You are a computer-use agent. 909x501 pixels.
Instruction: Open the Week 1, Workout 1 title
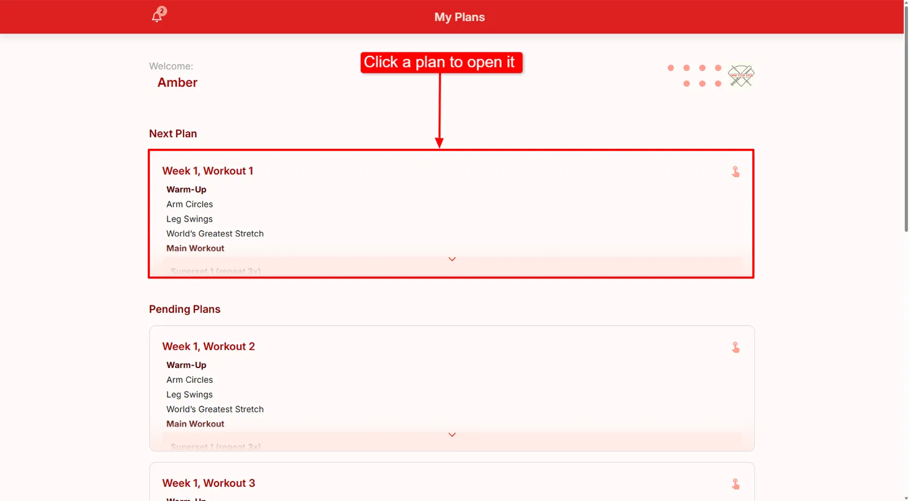[x=208, y=171]
